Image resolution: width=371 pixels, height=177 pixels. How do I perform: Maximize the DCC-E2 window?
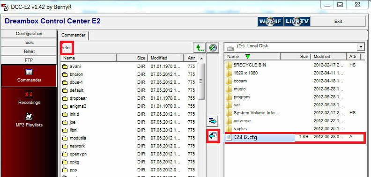[340, 5]
